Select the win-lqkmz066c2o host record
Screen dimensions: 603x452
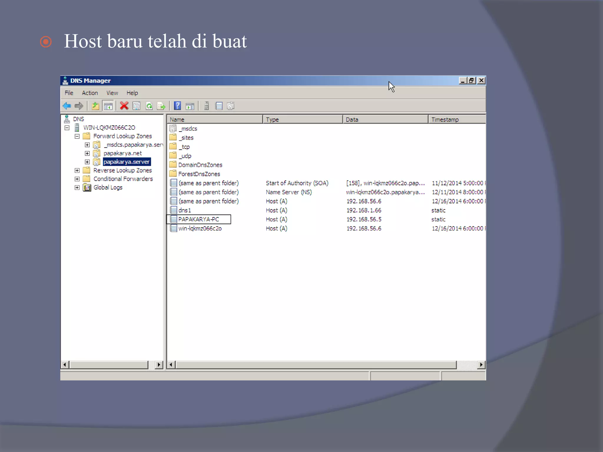point(200,228)
